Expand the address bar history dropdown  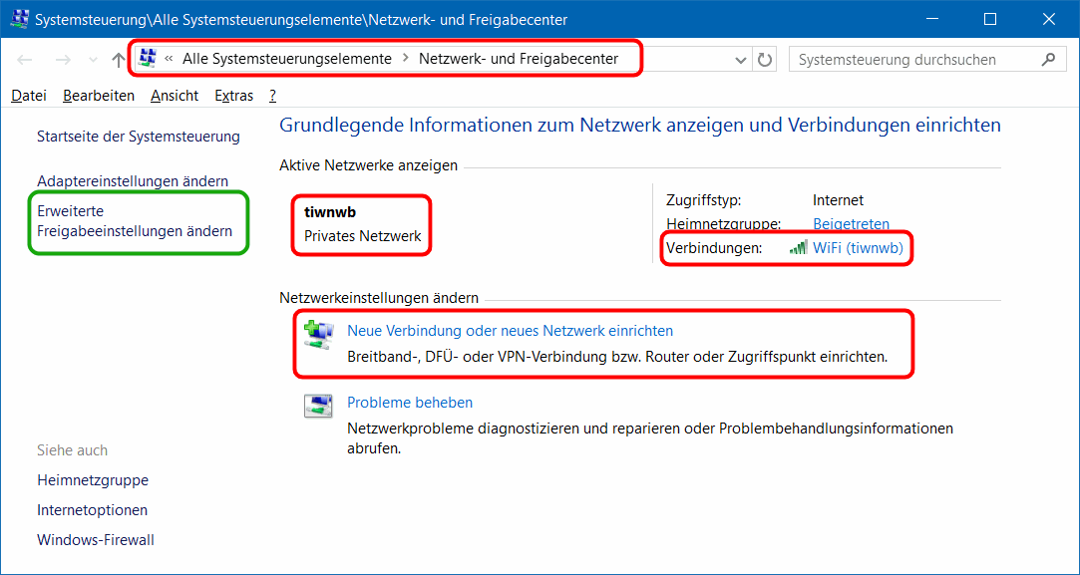click(x=740, y=60)
